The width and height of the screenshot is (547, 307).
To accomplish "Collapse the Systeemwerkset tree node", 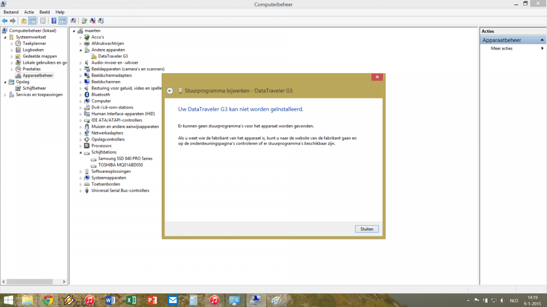I will (5, 37).
